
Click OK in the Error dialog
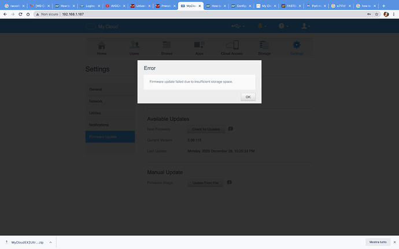coord(248,97)
